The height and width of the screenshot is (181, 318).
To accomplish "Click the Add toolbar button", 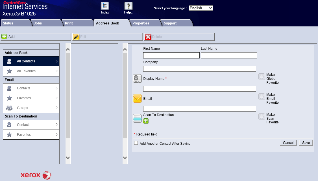I will 36,37.
